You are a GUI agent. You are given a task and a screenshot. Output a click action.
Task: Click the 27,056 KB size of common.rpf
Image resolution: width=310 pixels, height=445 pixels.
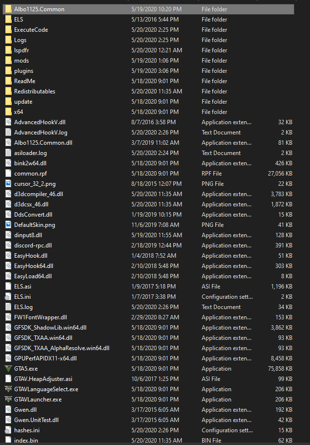point(280,174)
